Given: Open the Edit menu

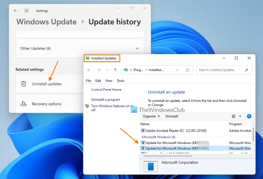Looking at the screenshot, I should 98,81.
